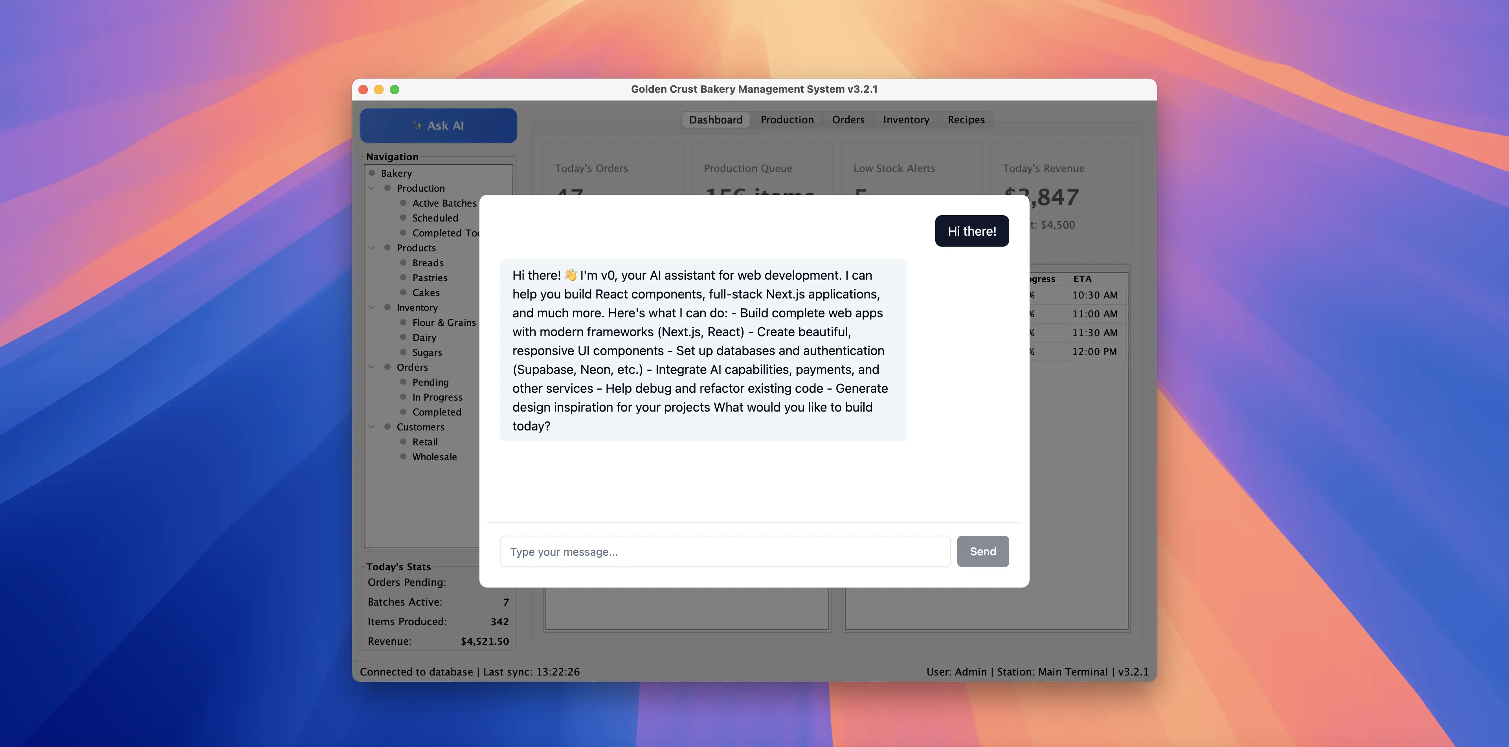Viewport: 1509px width, 747px height.
Task: Click the Dairy inventory icon
Action: click(403, 337)
